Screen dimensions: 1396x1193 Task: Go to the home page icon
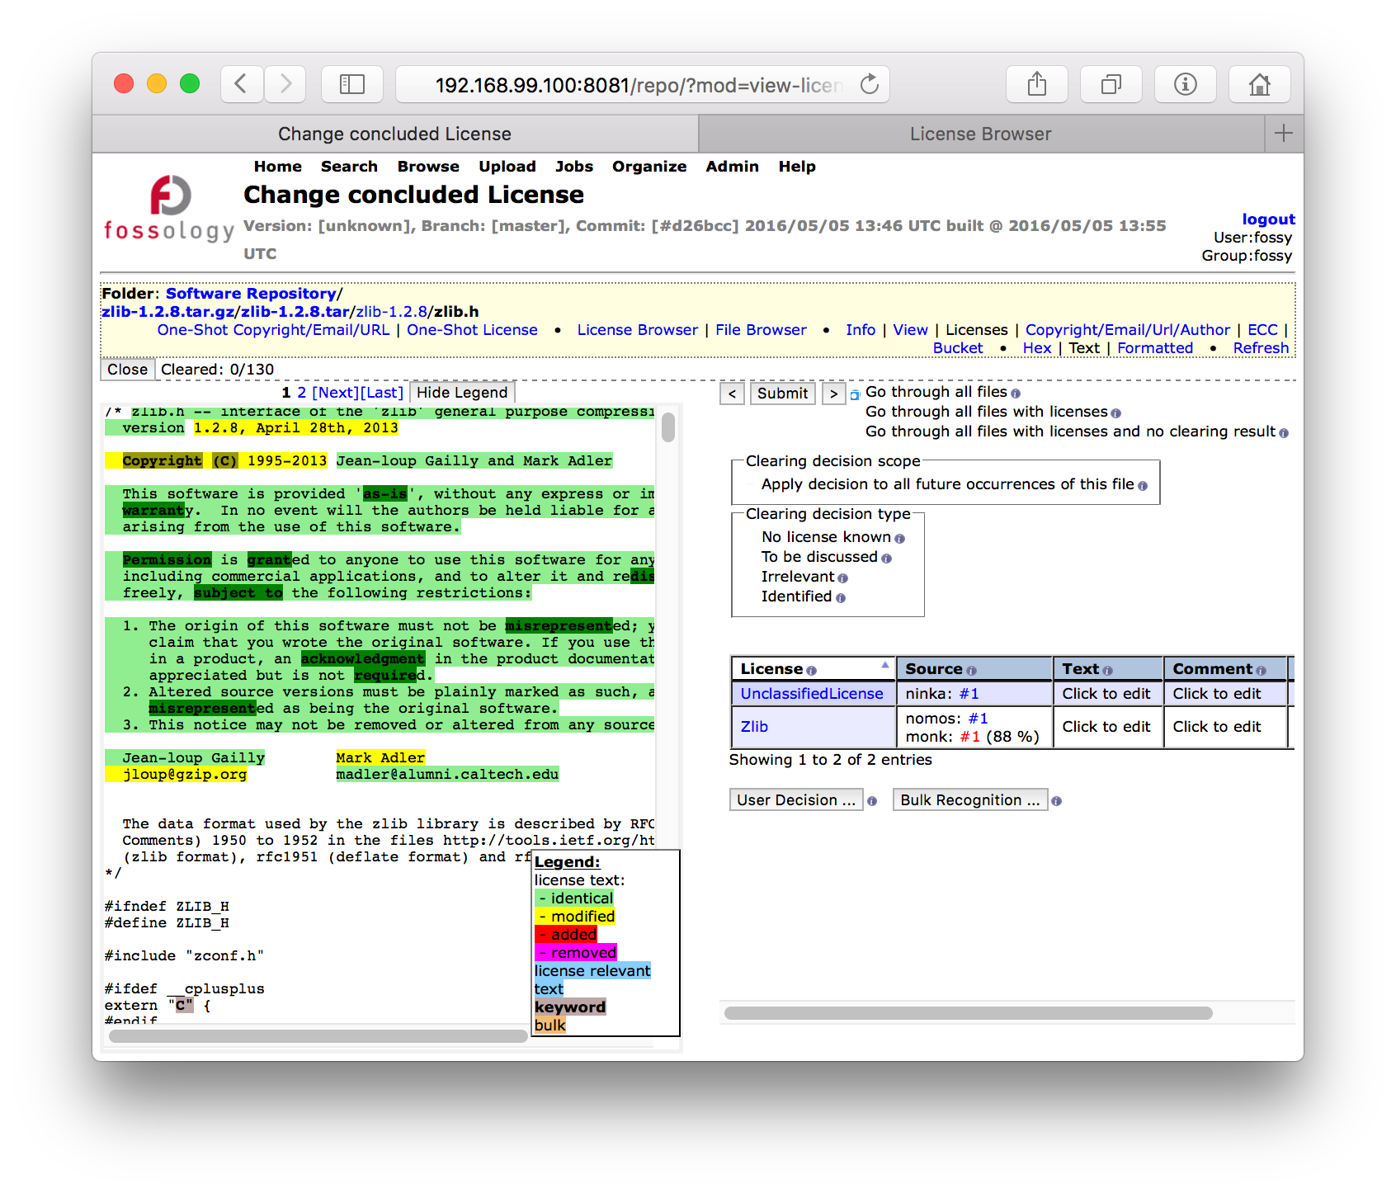pyautogui.click(x=1260, y=84)
